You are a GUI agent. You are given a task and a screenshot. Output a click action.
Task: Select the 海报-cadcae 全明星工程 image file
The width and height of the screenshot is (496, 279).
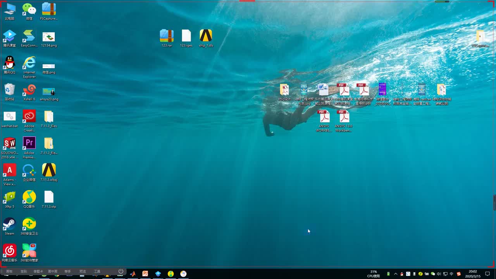[422, 94]
